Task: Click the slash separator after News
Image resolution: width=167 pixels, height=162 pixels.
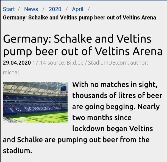Action: (x=43, y=9)
